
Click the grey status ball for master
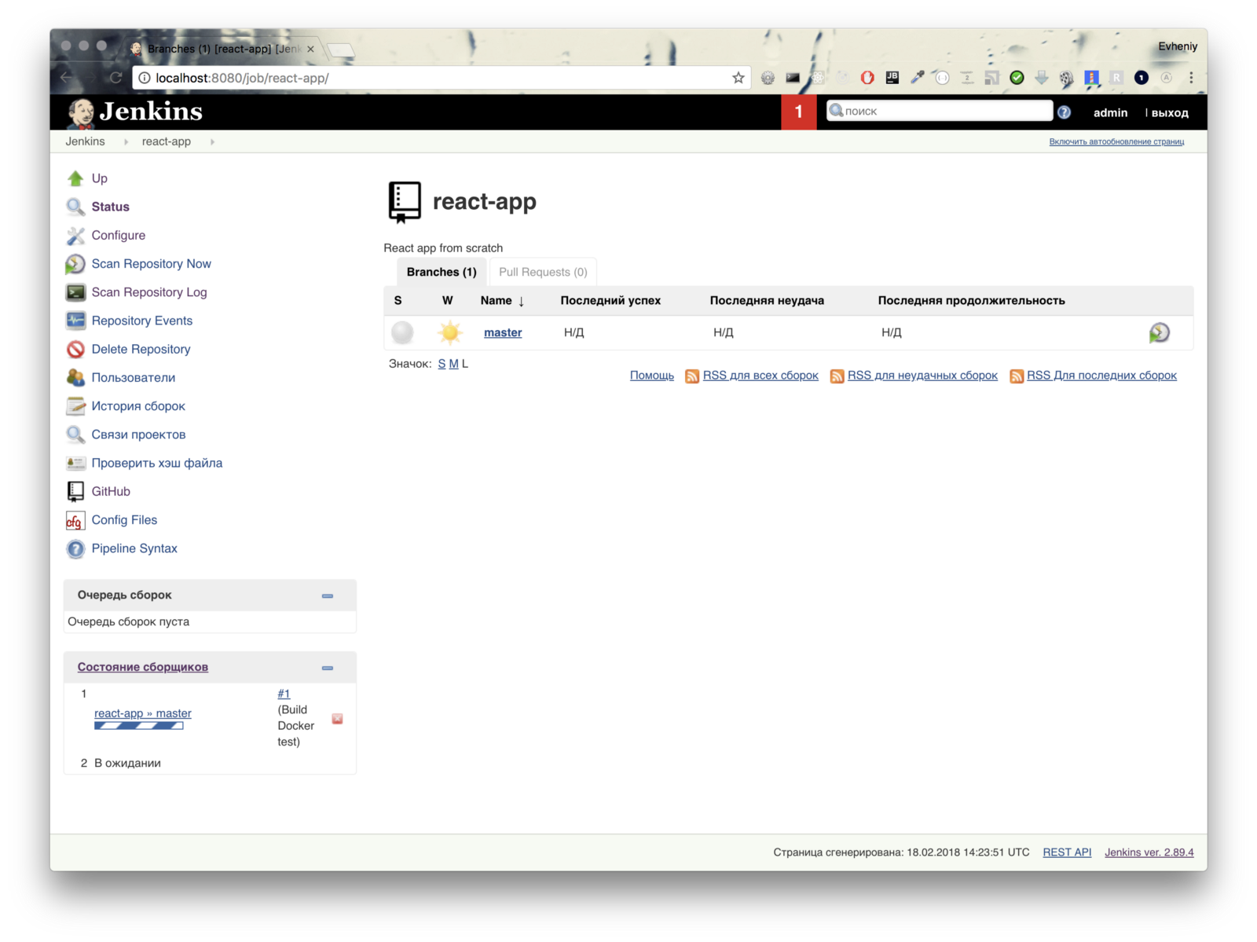tap(402, 332)
